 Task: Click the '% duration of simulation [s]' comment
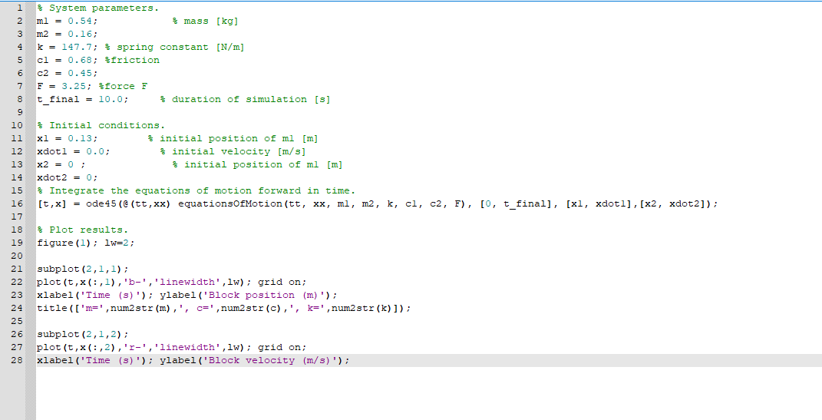coord(246,99)
